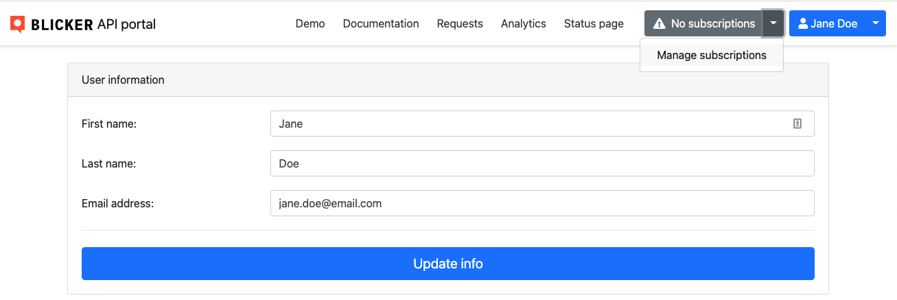Click the user silhouette icon beside Jane Doe
The image size is (897, 300).
[x=802, y=23]
